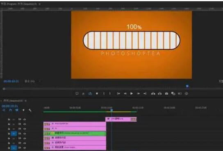This screenshot has height=151, width=223.
Task: Toggle snap in timeline (magnet icon)
Action: [11, 110]
